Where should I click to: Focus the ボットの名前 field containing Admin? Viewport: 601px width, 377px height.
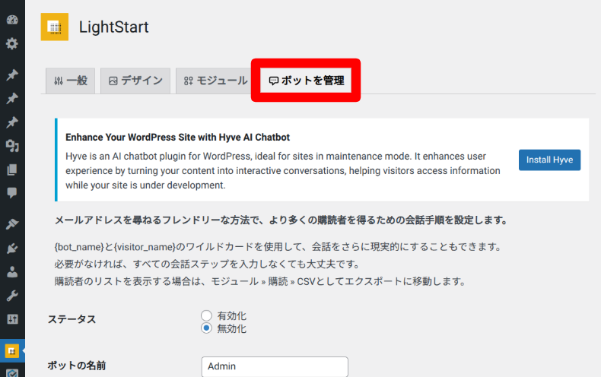(275, 366)
